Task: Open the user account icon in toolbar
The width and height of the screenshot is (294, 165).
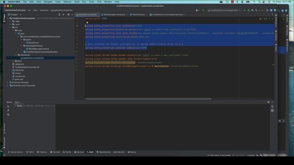Action: click(197, 10)
